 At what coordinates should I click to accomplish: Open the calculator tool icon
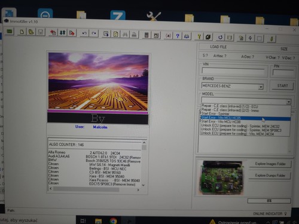[147, 35]
